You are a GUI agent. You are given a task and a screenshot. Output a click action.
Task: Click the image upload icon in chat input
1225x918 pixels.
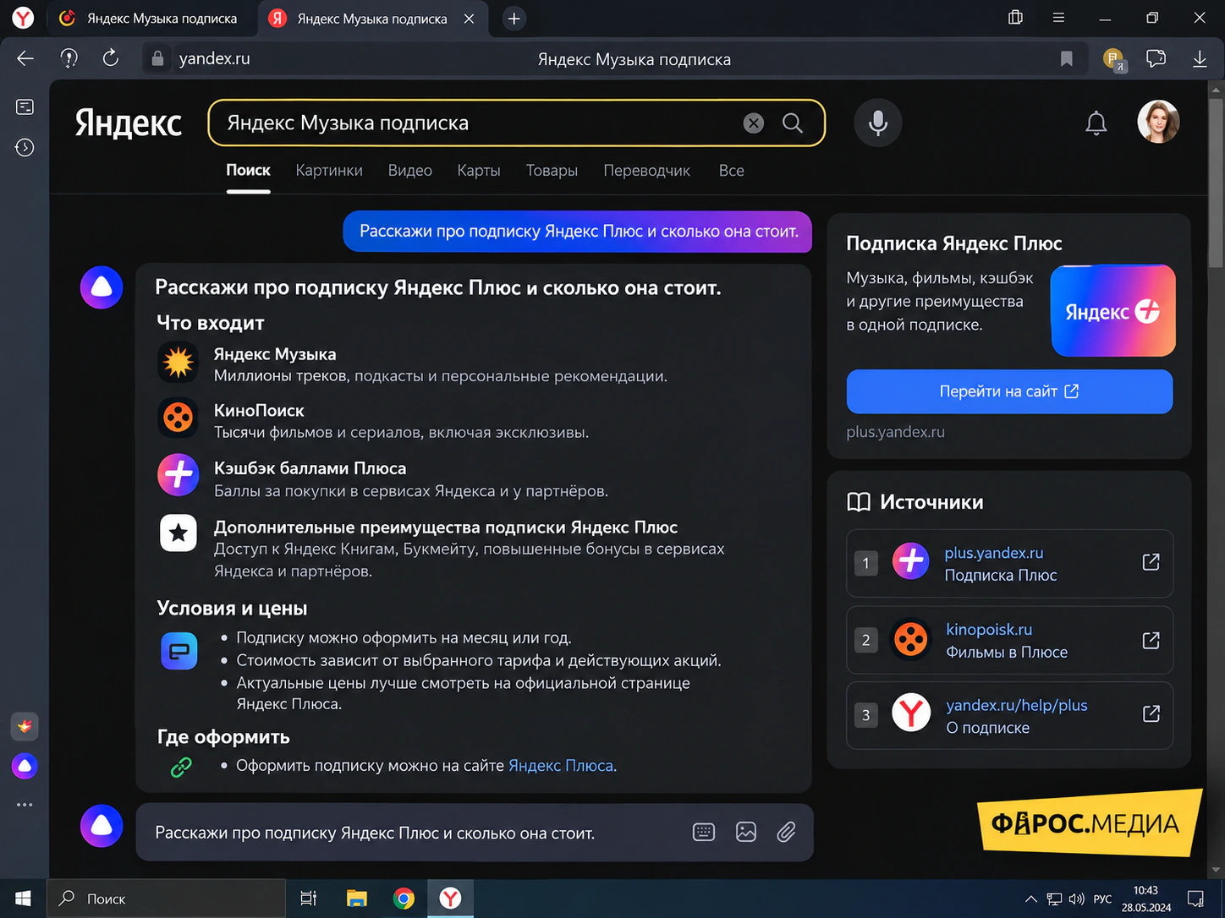[x=746, y=833]
